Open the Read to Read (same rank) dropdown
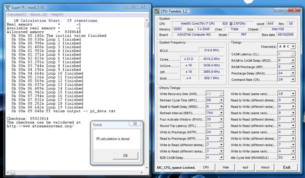Viewport: 305px width, 178px height. (x=293, y=132)
